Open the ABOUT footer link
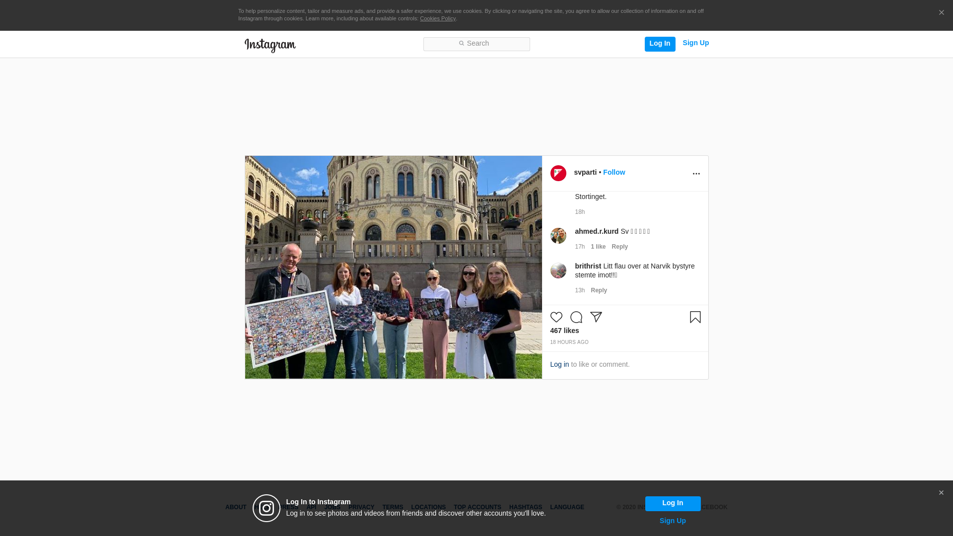The image size is (953, 536). click(x=236, y=508)
